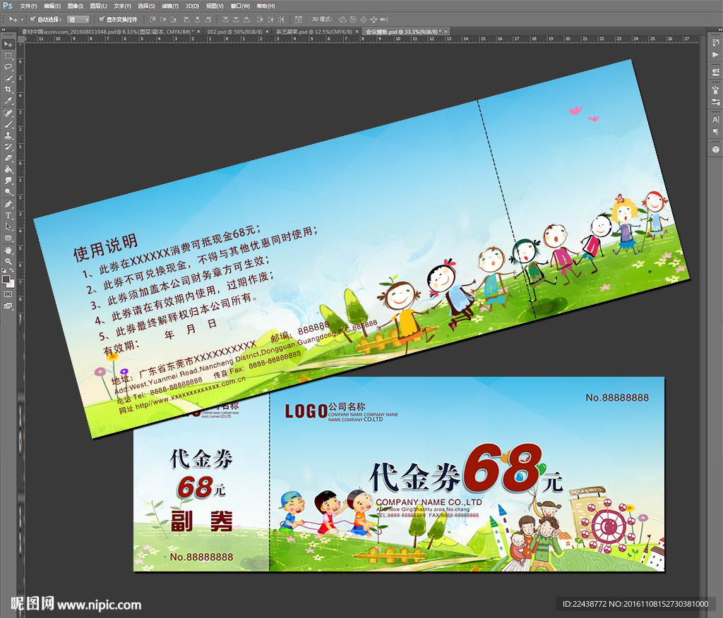Select the Clone Stamp tool
This screenshot has width=723, height=618.
pyautogui.click(x=8, y=135)
